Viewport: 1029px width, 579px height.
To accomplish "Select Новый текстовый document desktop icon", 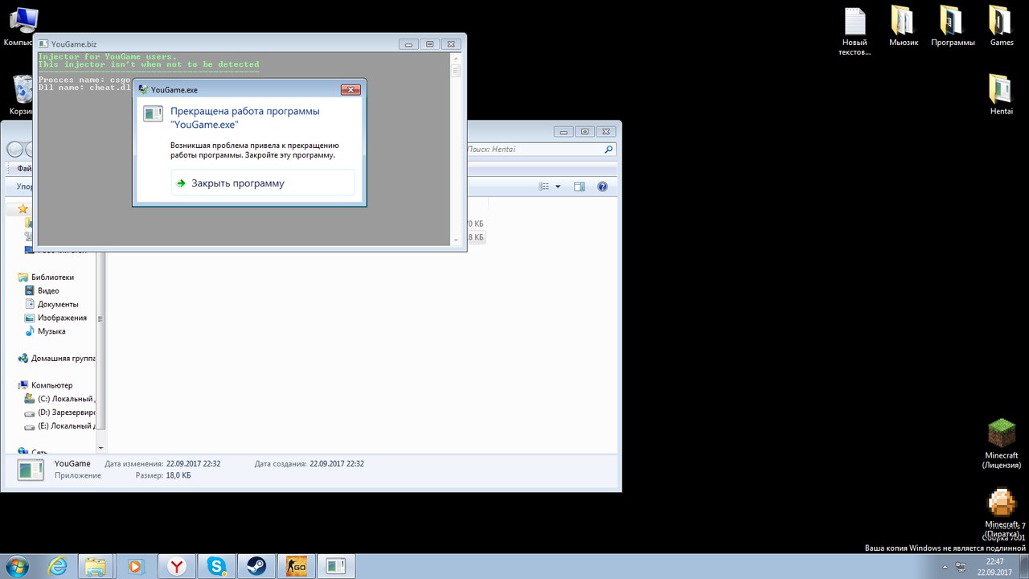I will pyautogui.click(x=855, y=31).
